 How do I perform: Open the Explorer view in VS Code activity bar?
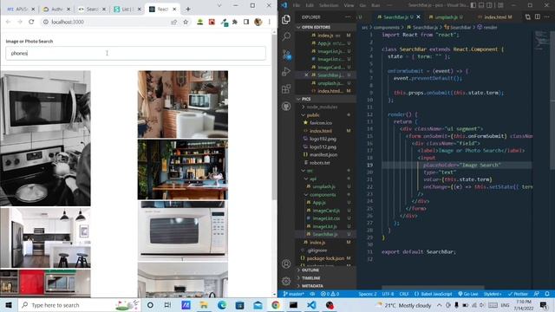tap(286, 19)
